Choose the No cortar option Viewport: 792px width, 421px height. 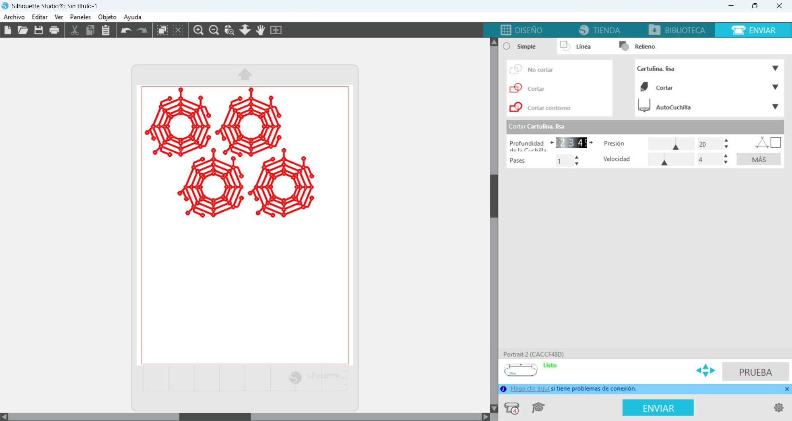540,69
